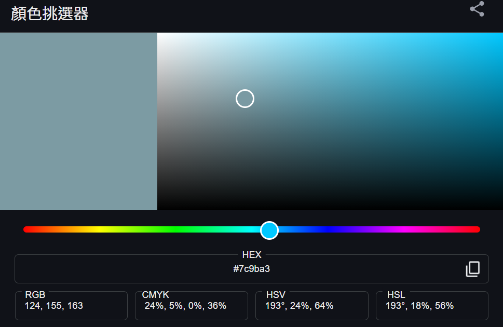Select the HSV value 193°, 24%, 64%

300,306
